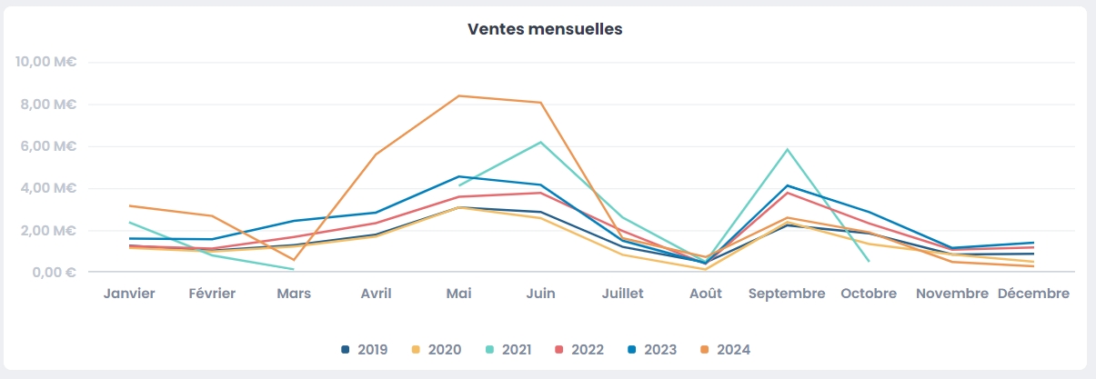1096x379 pixels.
Task: Click the 2021 line peak at Septembre
Action: (x=787, y=149)
